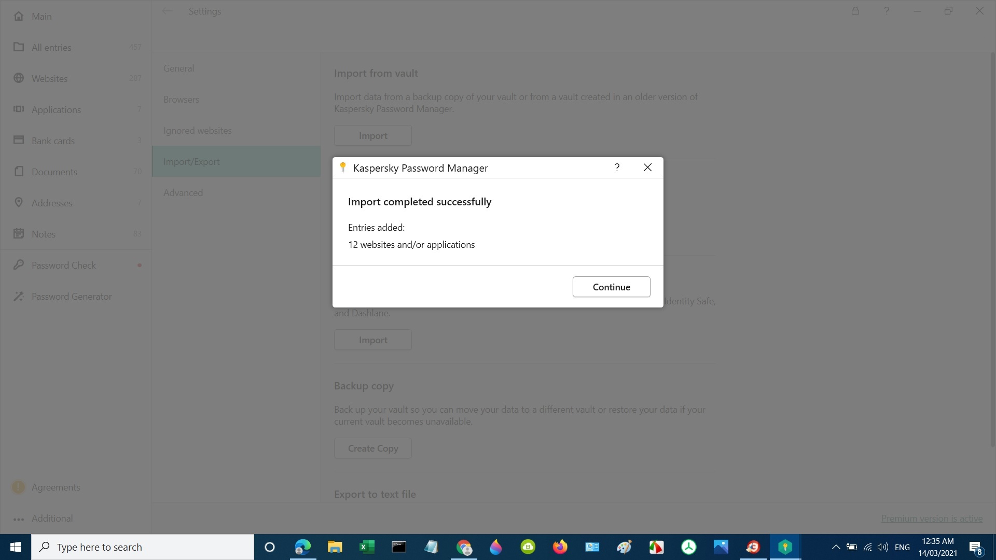Switch to the Browsers settings tab
The image size is (996, 560).
point(236,99)
